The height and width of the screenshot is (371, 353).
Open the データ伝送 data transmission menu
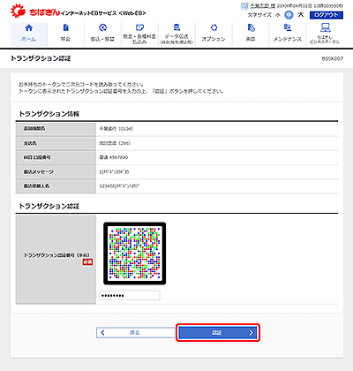pos(176,34)
